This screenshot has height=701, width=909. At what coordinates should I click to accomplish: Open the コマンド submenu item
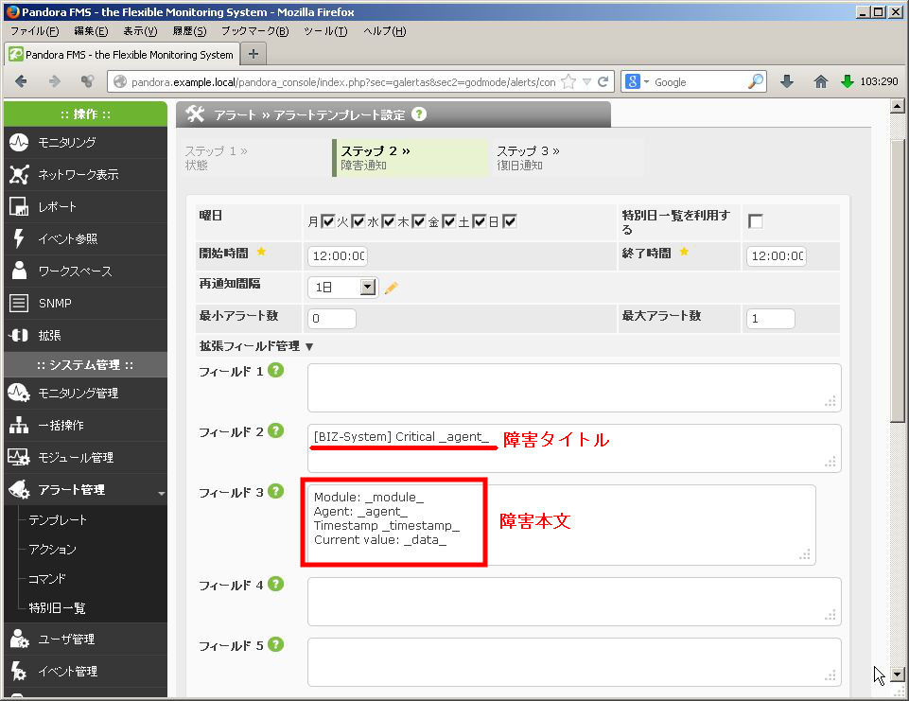click(47, 579)
